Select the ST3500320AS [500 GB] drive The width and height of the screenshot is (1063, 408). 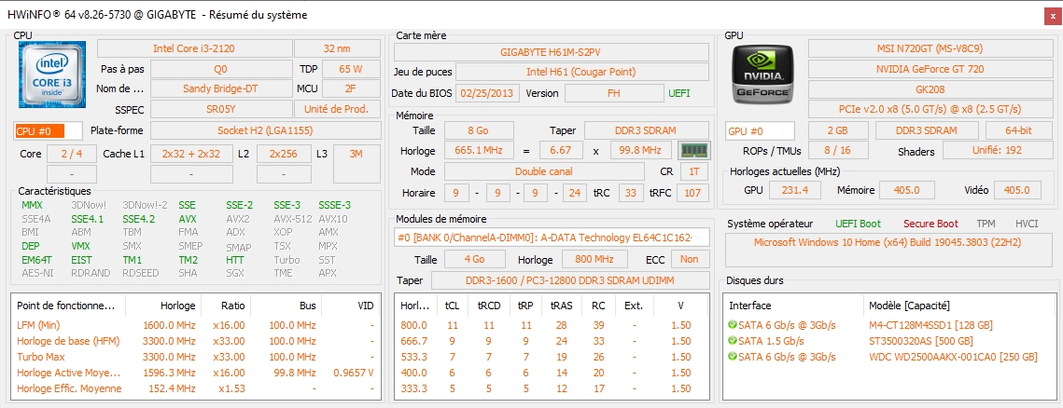click(888, 341)
